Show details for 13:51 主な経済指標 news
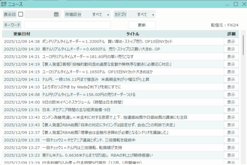The height and width of the screenshot is (165, 247). pyautogui.click(x=231, y=110)
